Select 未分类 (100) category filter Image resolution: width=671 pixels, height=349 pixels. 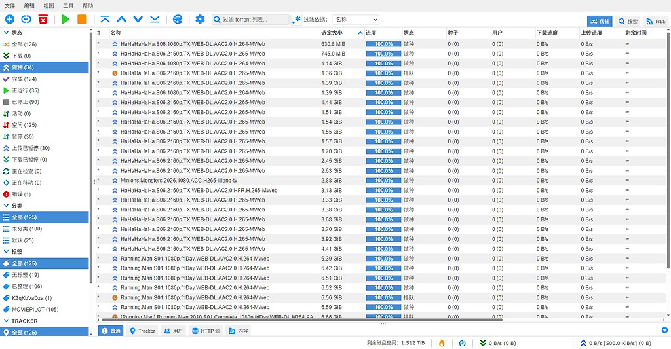coord(45,229)
